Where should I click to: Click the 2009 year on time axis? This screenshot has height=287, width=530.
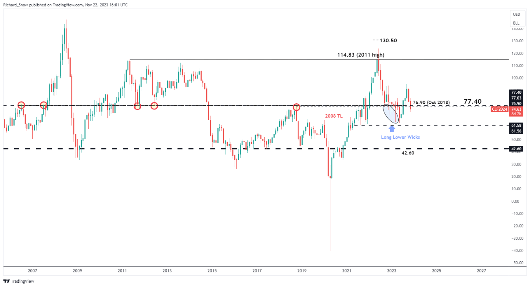[x=77, y=271]
